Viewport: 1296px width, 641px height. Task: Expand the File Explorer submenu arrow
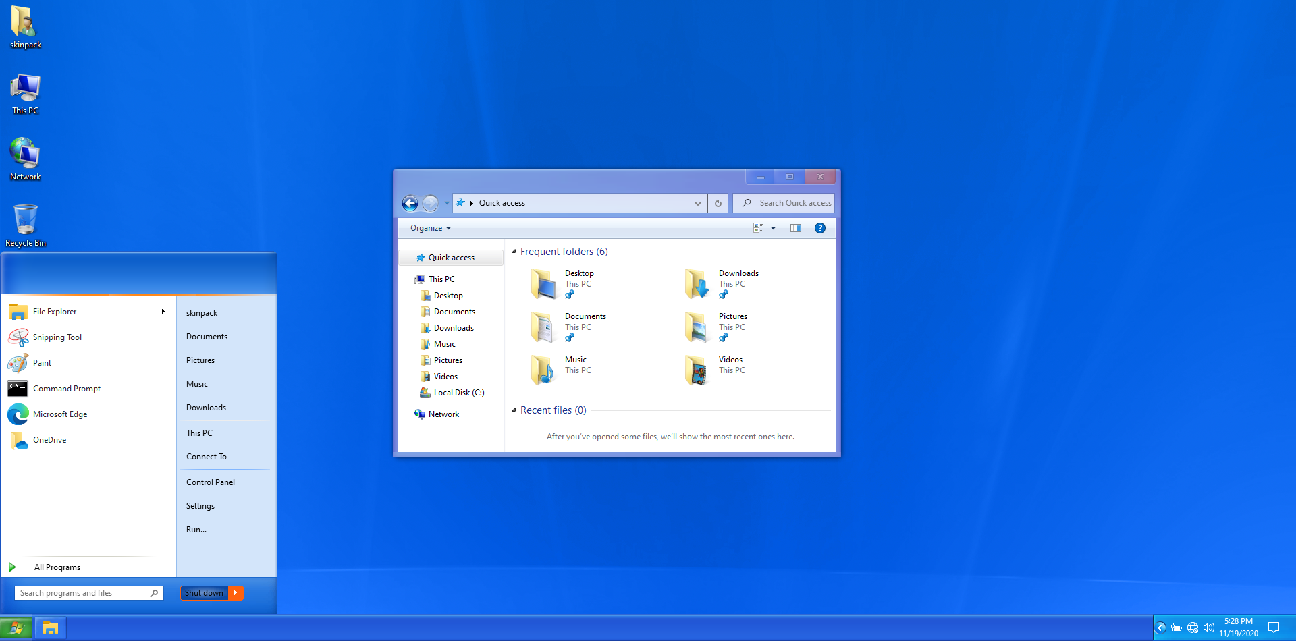pyautogui.click(x=163, y=312)
